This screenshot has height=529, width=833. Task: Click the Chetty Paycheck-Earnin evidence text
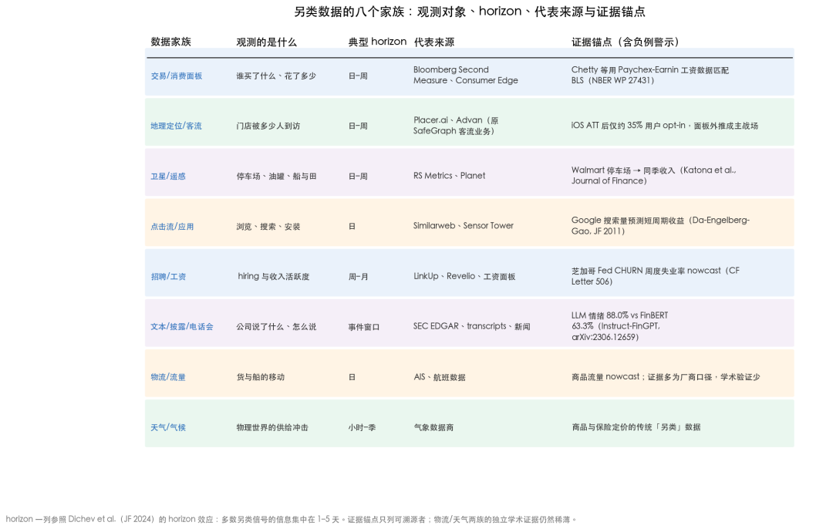point(649,75)
